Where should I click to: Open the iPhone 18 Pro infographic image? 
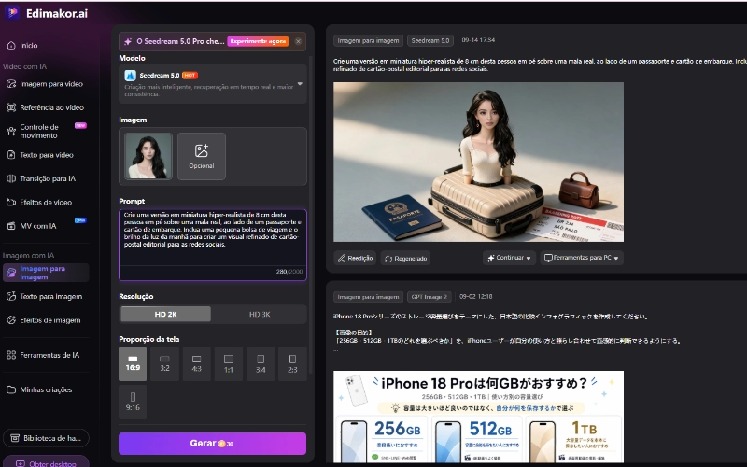[478, 417]
